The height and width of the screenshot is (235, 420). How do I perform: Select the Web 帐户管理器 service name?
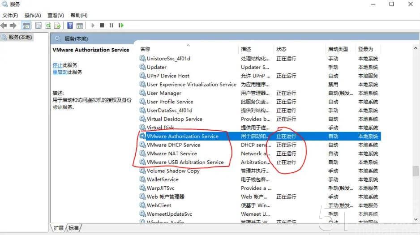[166, 197]
